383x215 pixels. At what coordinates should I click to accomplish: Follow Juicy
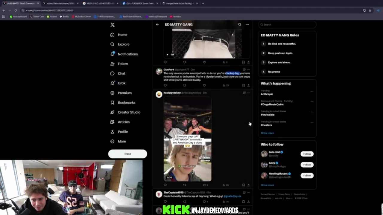[307, 165]
